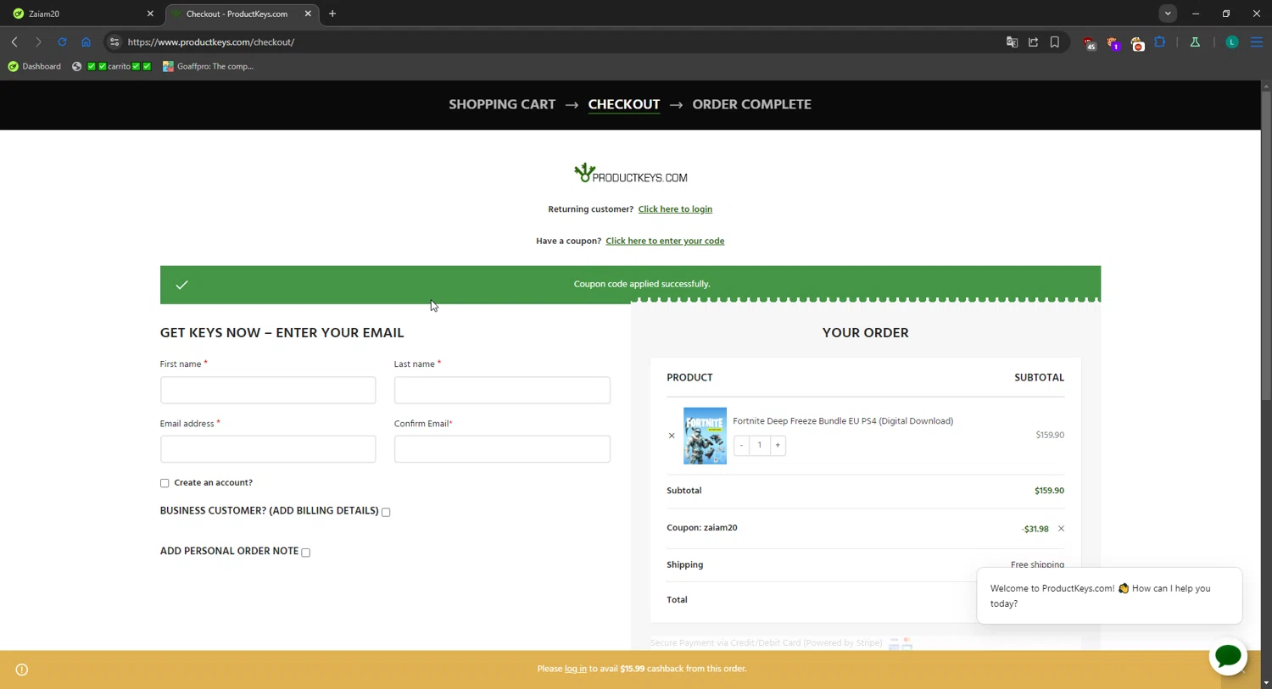Open the ad blocker extension showing 45
Viewport: 1272px width, 689px height.
1090,42
